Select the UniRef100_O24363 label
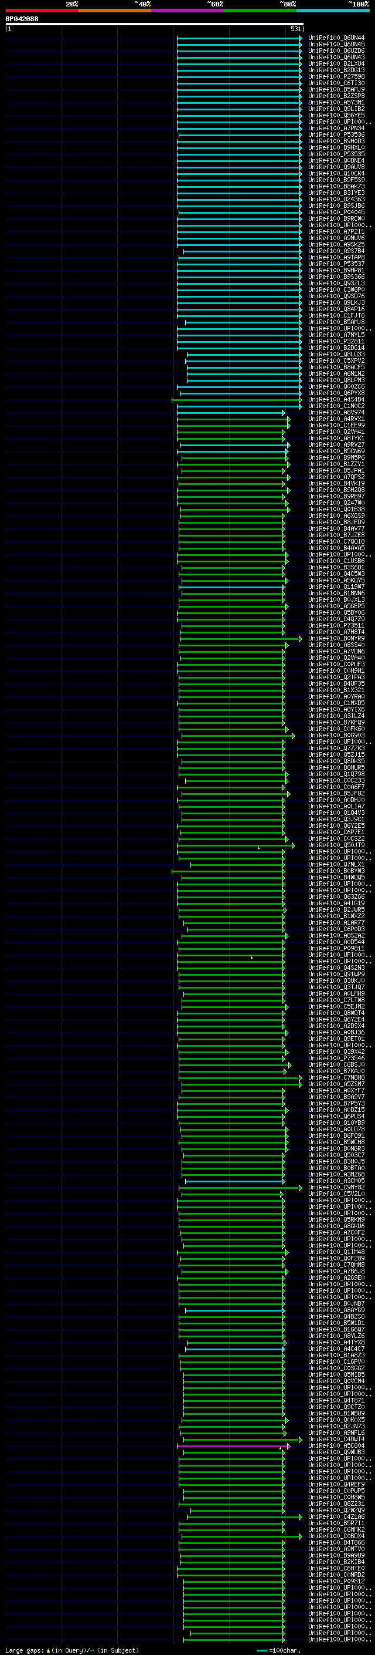The width and height of the screenshot is (375, 1655). 336,199
